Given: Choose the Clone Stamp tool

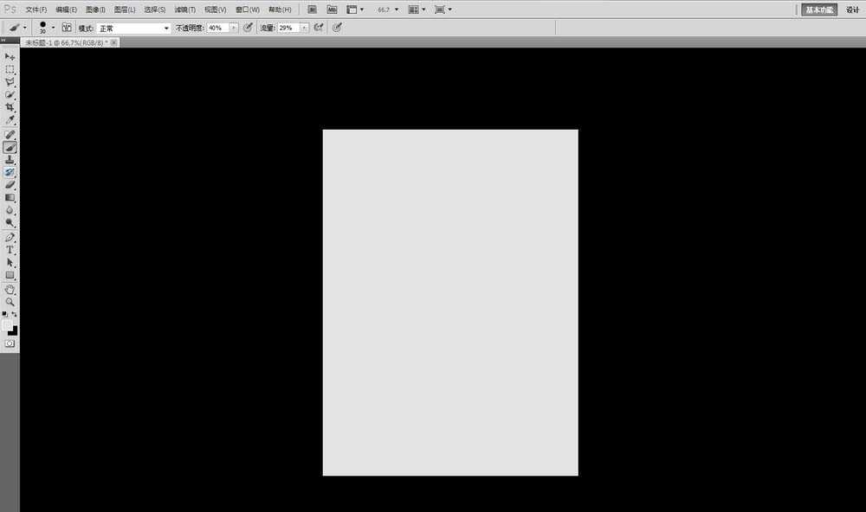Looking at the screenshot, I should point(10,160).
